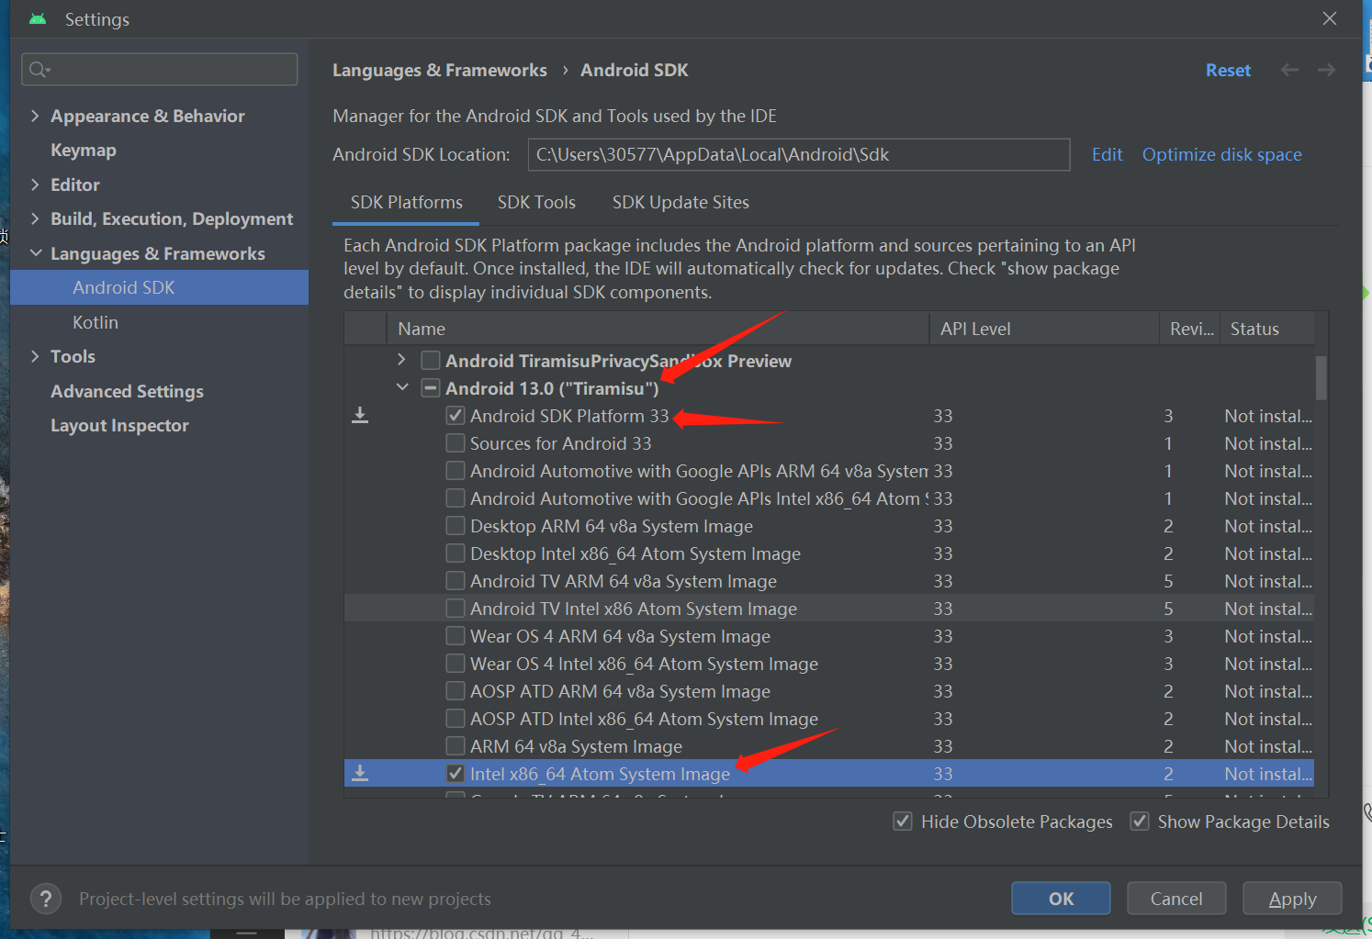Click the Cancel button
This screenshot has width=1372, height=939.
pos(1176,899)
